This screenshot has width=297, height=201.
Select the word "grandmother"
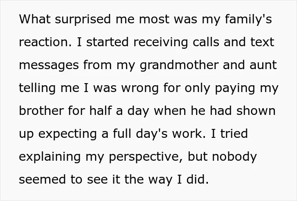click(179, 65)
